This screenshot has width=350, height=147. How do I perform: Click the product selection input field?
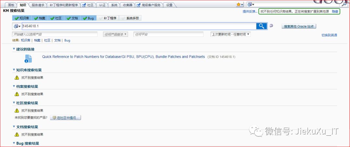coord(55,34)
